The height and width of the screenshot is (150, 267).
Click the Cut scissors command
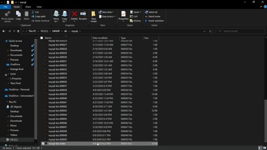point(35,12)
